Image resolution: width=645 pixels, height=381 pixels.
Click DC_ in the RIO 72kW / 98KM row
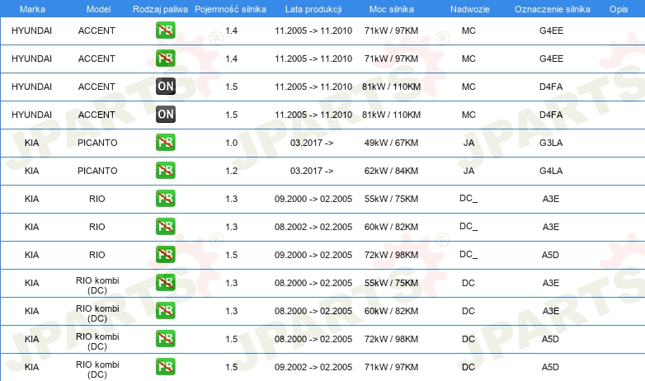click(x=468, y=254)
